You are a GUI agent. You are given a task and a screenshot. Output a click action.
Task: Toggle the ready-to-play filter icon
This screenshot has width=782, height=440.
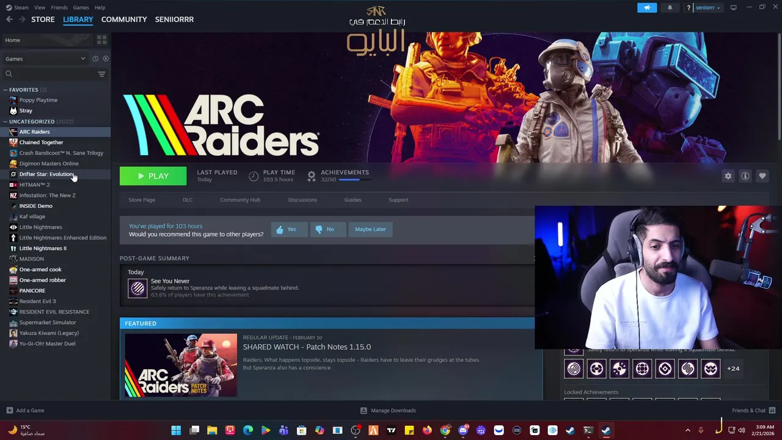pyautogui.click(x=106, y=59)
